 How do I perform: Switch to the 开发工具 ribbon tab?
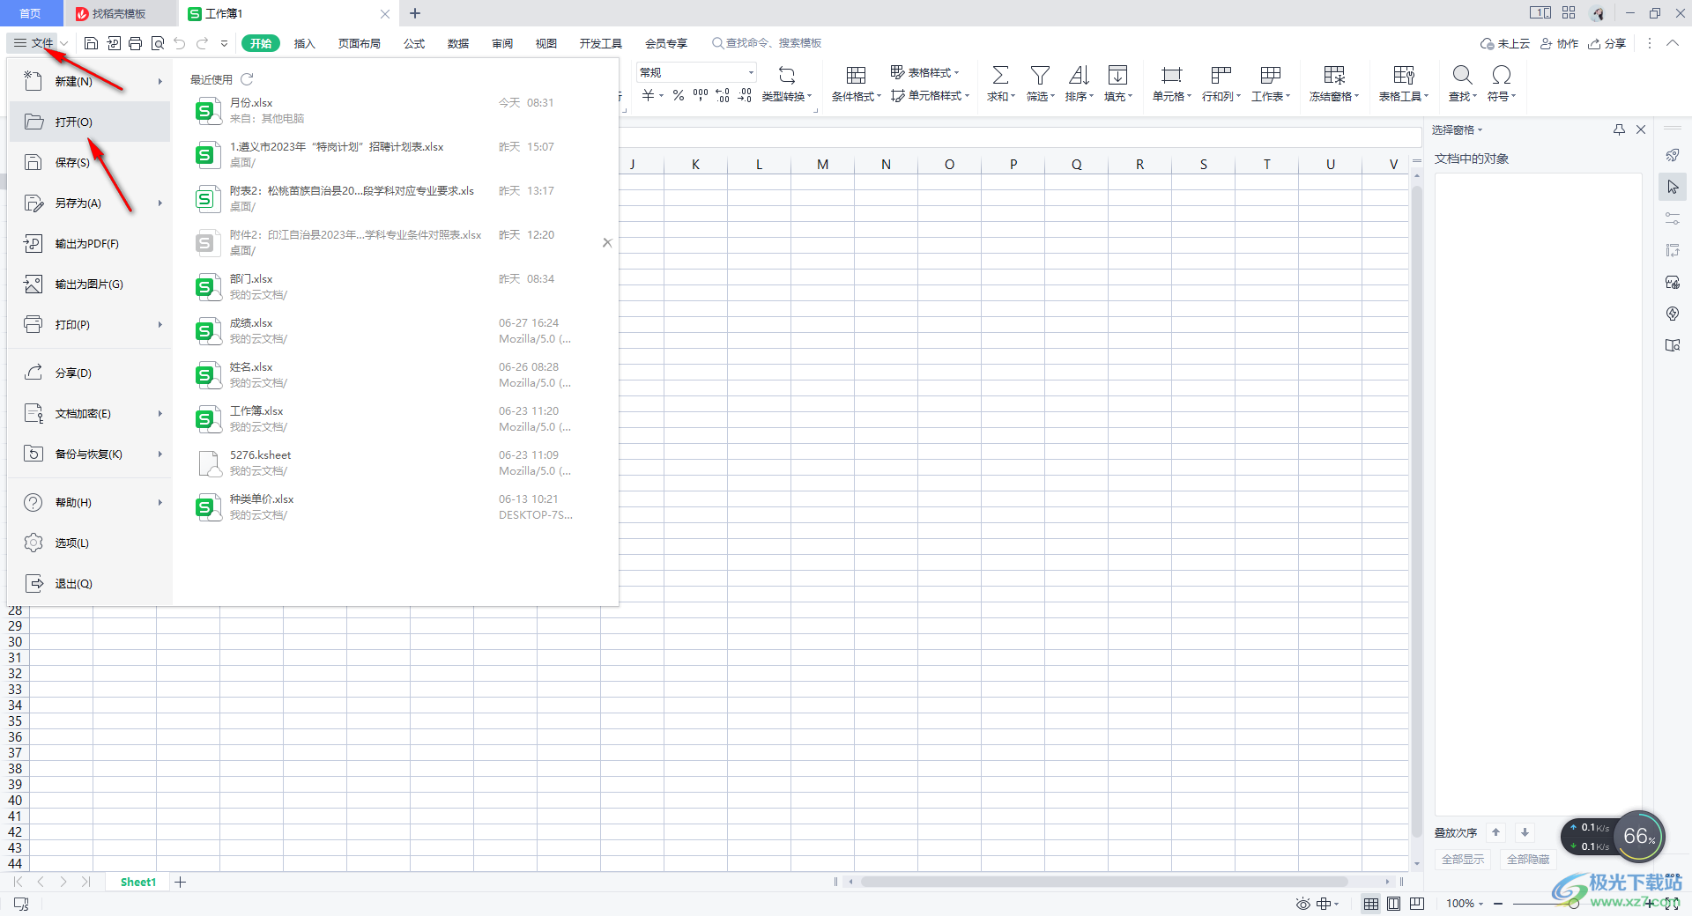pos(601,43)
